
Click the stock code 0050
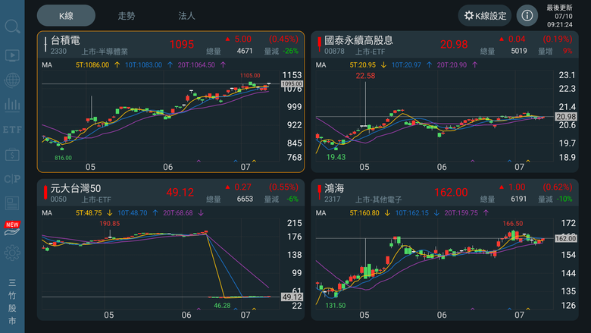[x=58, y=199]
